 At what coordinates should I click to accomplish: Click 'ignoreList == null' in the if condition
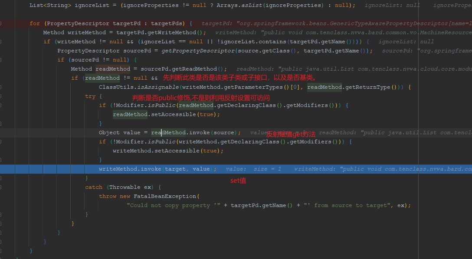click(172, 42)
